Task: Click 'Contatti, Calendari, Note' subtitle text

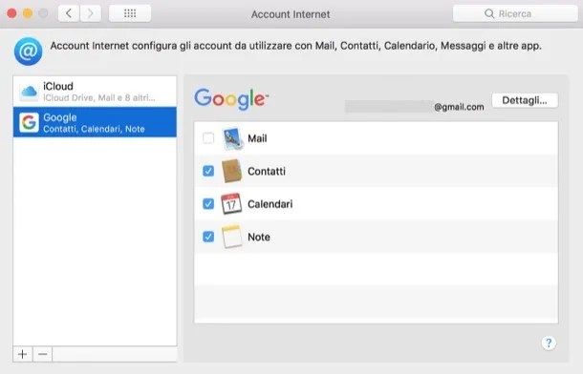Action: (94, 129)
